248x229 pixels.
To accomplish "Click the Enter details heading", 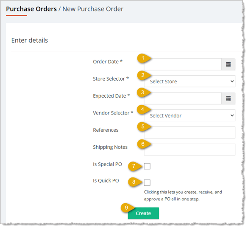I will pos(30,40).
